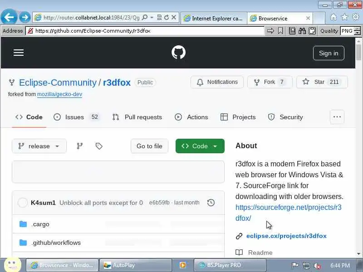Select the Issues tab

point(76,117)
